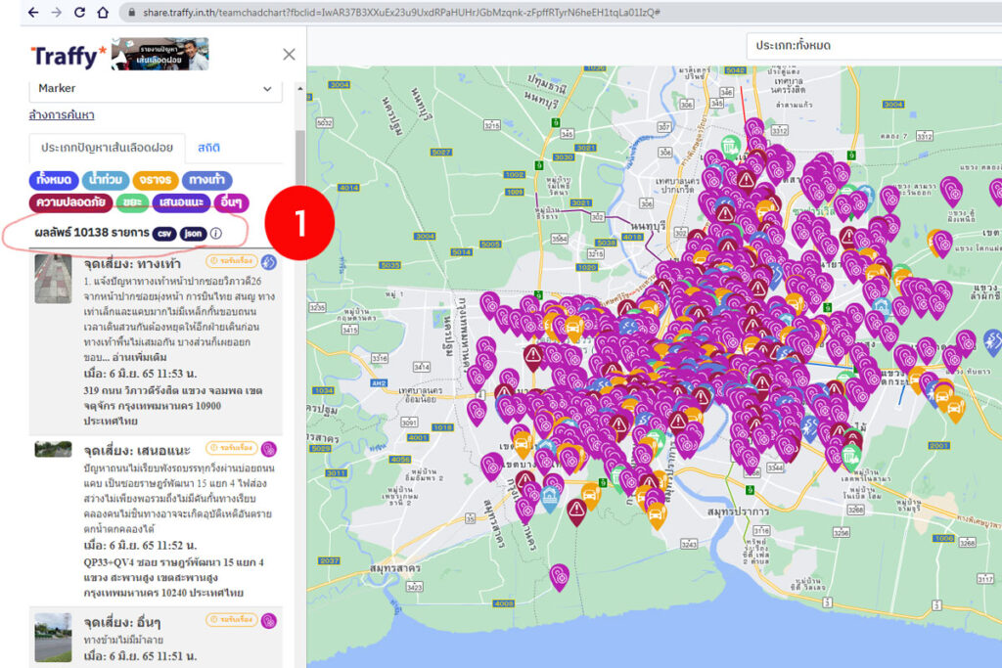The height and width of the screenshot is (668, 1002).
Task: Click 'เมื่อ: 6 มิ.ย. 65 11:53 น.' timestamp
Action: click(140, 373)
